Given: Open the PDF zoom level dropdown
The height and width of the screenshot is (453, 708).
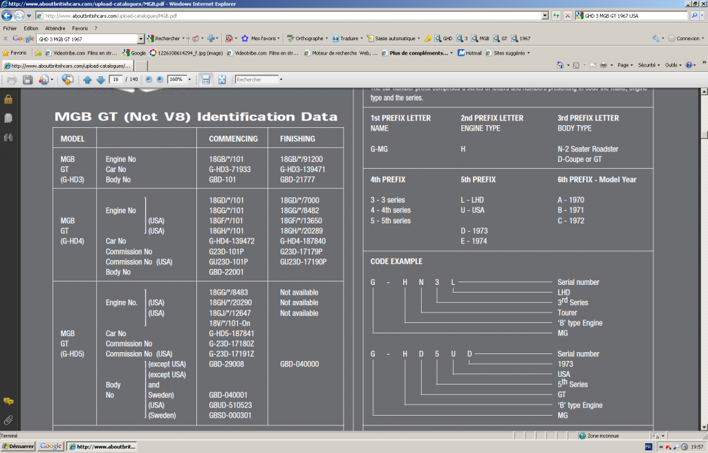Looking at the screenshot, I should (x=189, y=80).
